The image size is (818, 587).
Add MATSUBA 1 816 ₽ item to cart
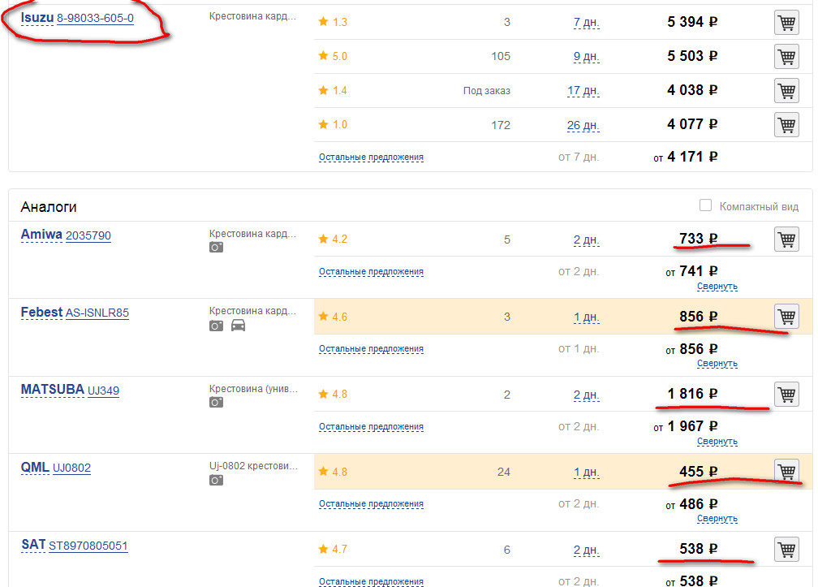(786, 394)
